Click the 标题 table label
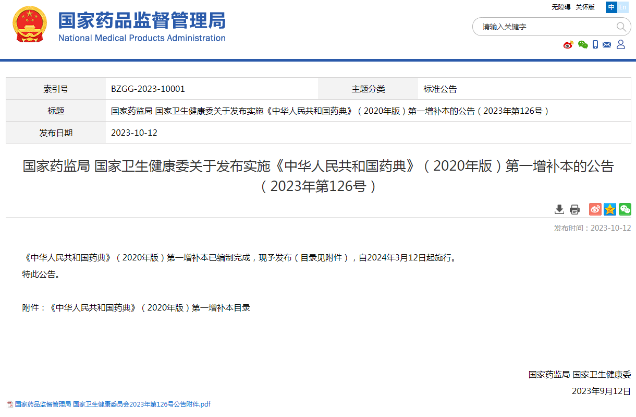The height and width of the screenshot is (417, 636). coord(56,111)
